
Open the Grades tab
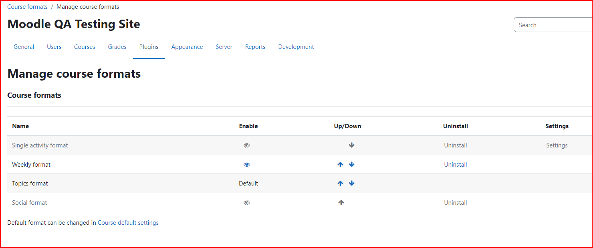click(117, 47)
